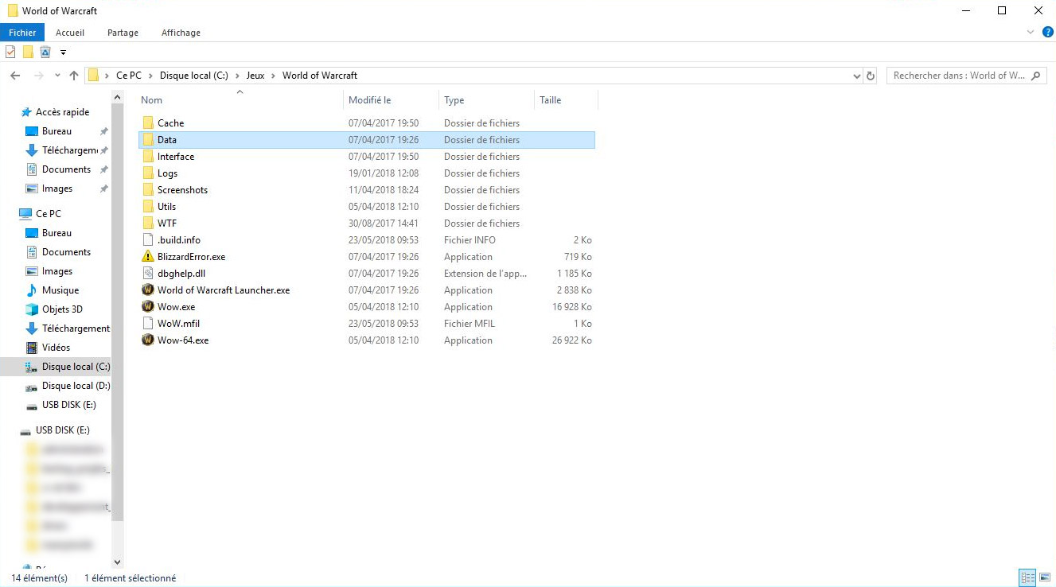The width and height of the screenshot is (1056, 587).
Task: Open Accès rapide in the navigation pane
Action: point(62,112)
